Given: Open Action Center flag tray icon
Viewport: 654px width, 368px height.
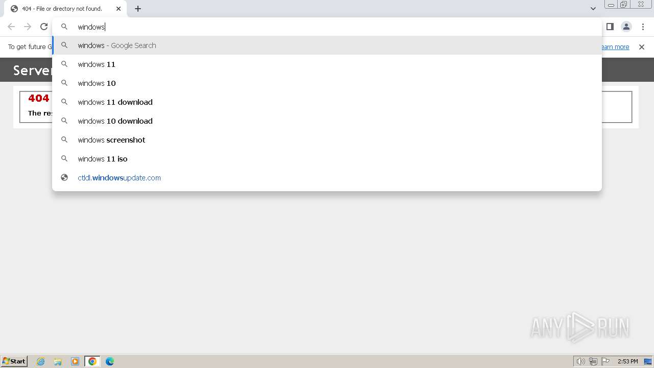Looking at the screenshot, I should [x=605, y=361].
